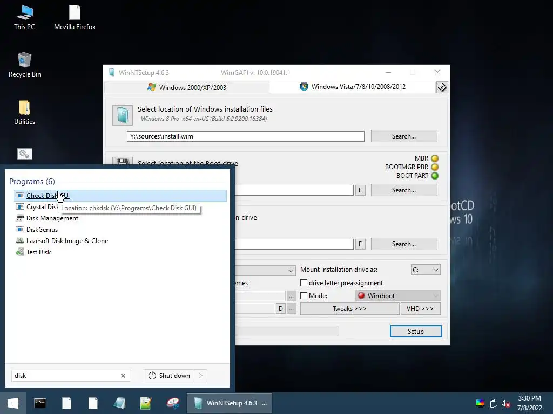Click the BOOTMGR PBR yellow status light
This screenshot has width=553, height=414.
(435, 167)
